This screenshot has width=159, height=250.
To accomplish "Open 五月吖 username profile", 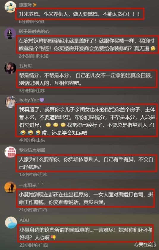I will [x=26, y=66].
